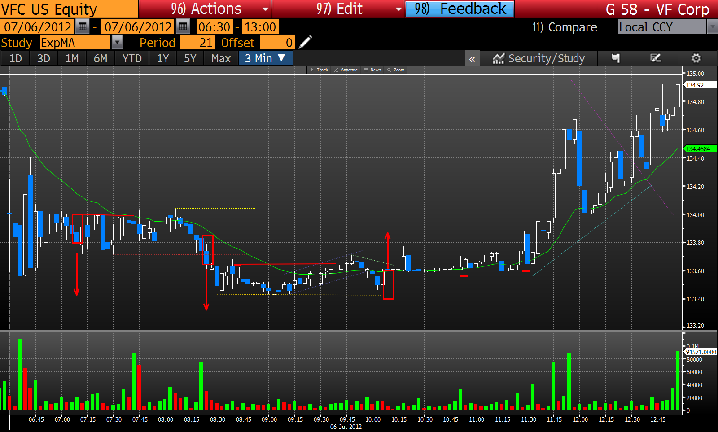Click the flag marker icon in chart toolbar
The width and height of the screenshot is (718, 432).
(616, 58)
